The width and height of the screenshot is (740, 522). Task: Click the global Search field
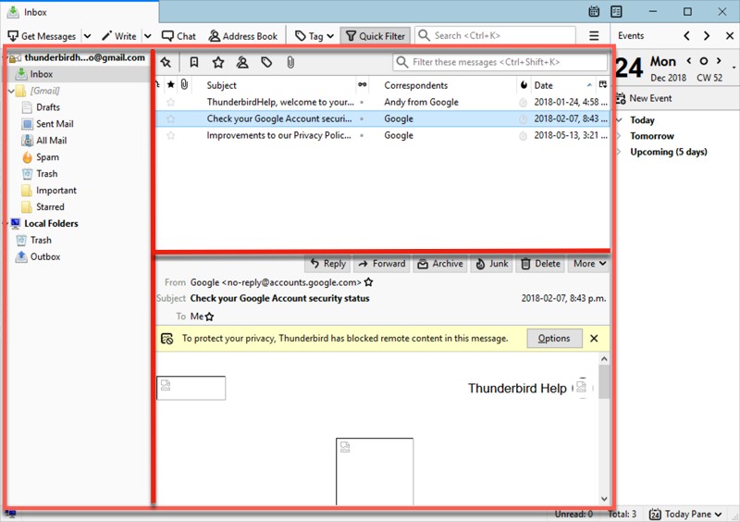click(x=495, y=35)
